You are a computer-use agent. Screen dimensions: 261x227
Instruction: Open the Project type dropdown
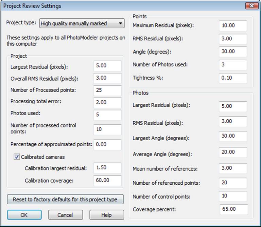(82, 23)
